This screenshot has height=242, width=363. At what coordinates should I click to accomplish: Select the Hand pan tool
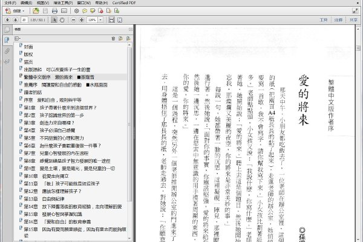tap(62, 20)
